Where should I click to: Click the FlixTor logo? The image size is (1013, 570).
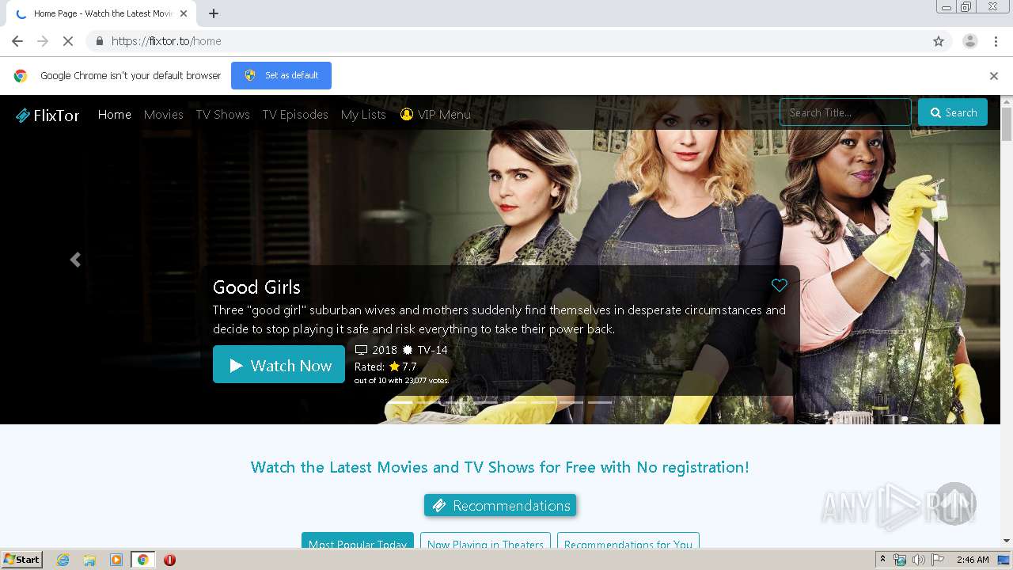(47, 115)
